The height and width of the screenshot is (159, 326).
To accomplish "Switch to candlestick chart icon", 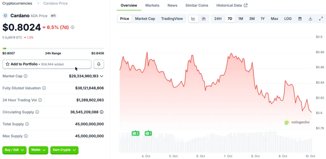I will (x=204, y=19).
